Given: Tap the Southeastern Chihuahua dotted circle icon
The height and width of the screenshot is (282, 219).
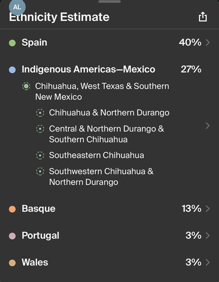Looking at the screenshot, I should [40, 156].
